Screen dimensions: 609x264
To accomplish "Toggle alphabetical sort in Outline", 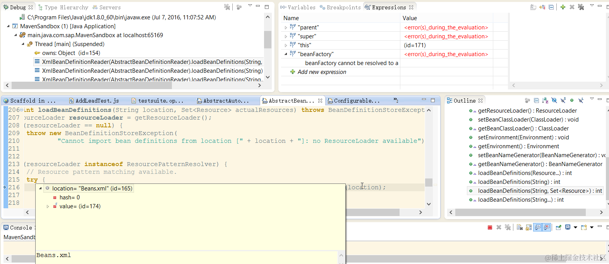I will tap(545, 101).
